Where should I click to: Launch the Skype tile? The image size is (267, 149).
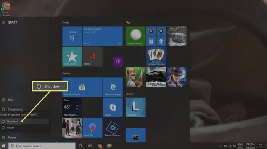tap(113, 108)
